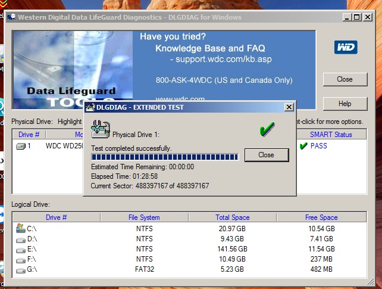
Task: Click the Estimated Time Remaining text
Action: pyautogui.click(x=143, y=167)
